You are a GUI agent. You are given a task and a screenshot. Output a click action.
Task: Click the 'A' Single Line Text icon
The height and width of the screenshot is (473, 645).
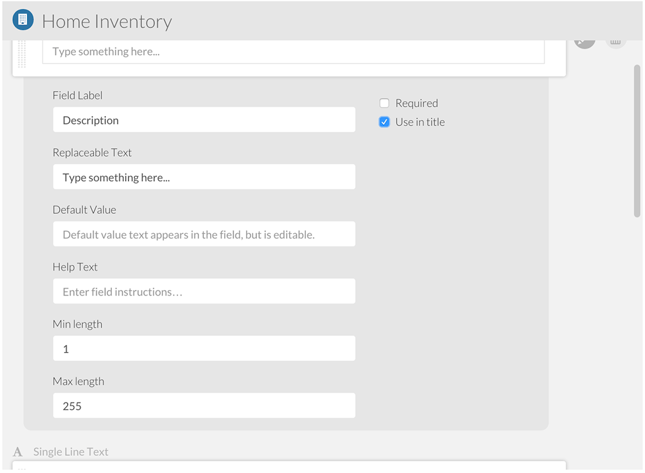click(x=18, y=452)
